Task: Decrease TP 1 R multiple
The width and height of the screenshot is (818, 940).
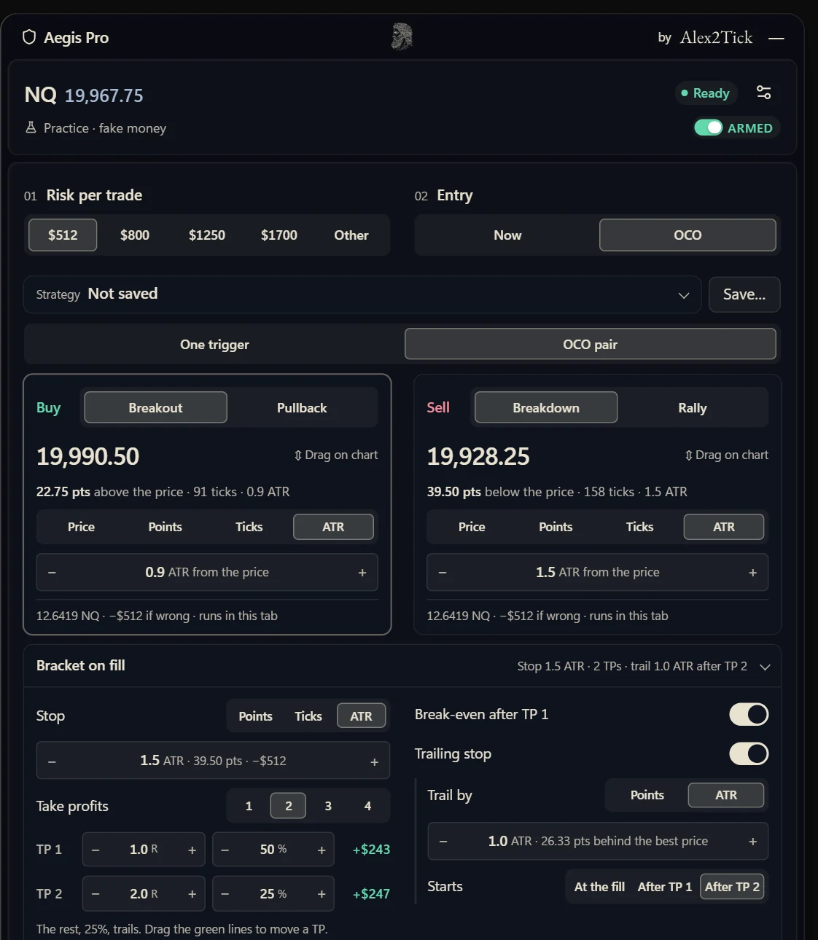Action: 96,850
